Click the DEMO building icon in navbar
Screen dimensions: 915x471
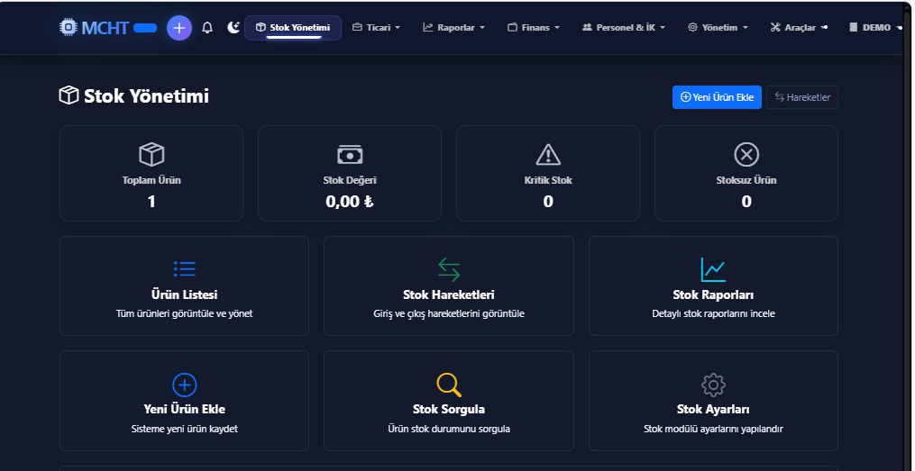point(854,27)
